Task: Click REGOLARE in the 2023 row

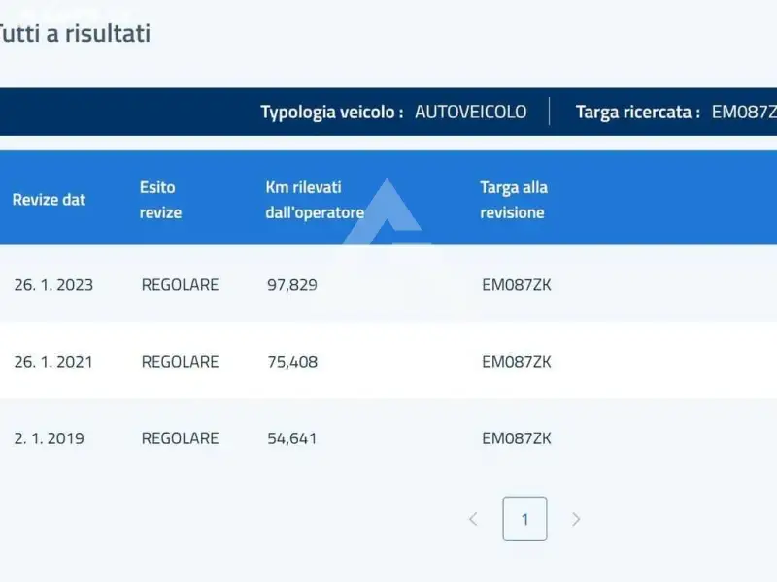Action: (180, 285)
